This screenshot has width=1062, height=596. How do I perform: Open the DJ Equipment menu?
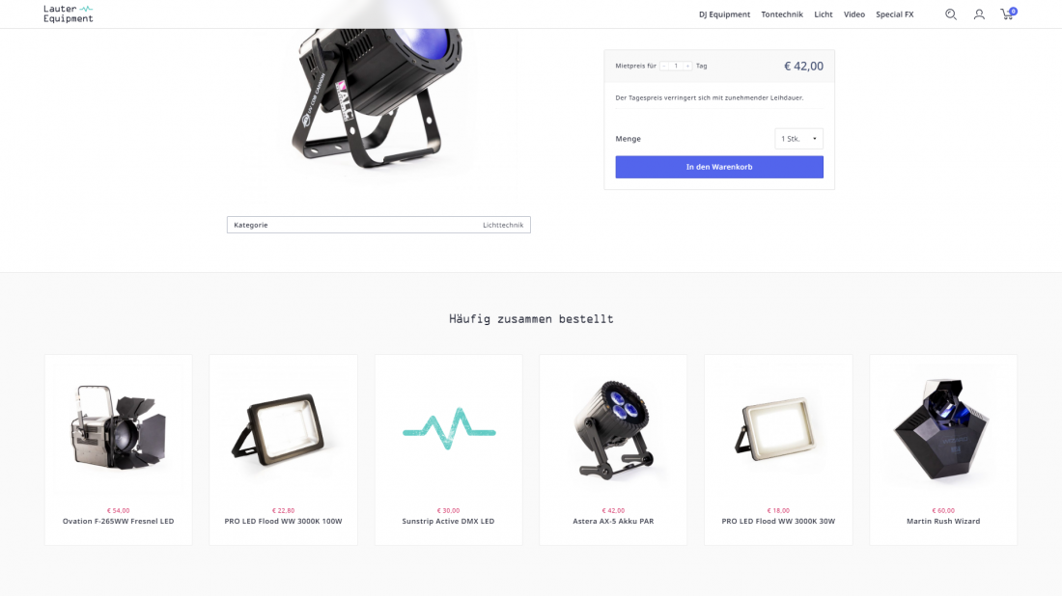724,14
